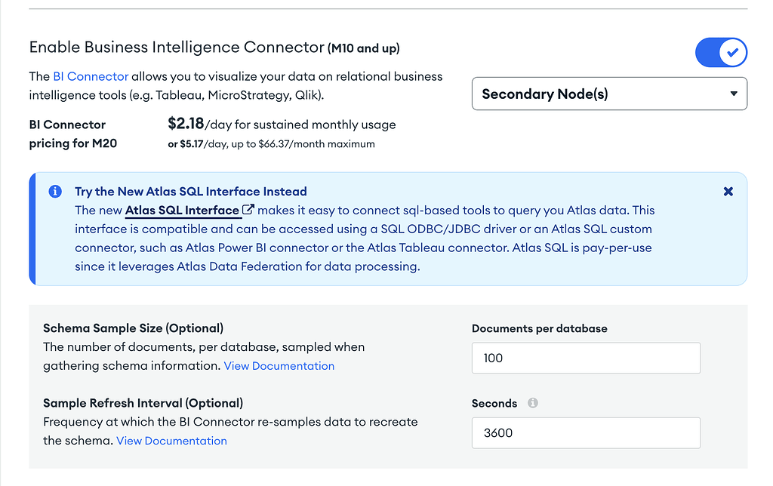Screen dimensions: 773x486
Task: Click the Sample Refresh Interval (Optional) label
Action: pos(143,403)
